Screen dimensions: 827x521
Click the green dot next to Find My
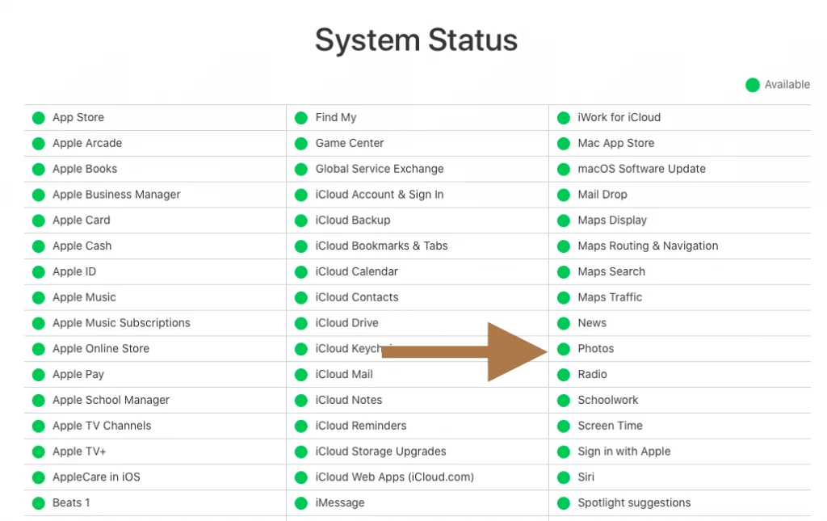point(301,118)
